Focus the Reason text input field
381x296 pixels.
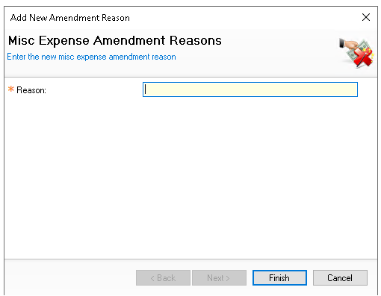coord(250,89)
